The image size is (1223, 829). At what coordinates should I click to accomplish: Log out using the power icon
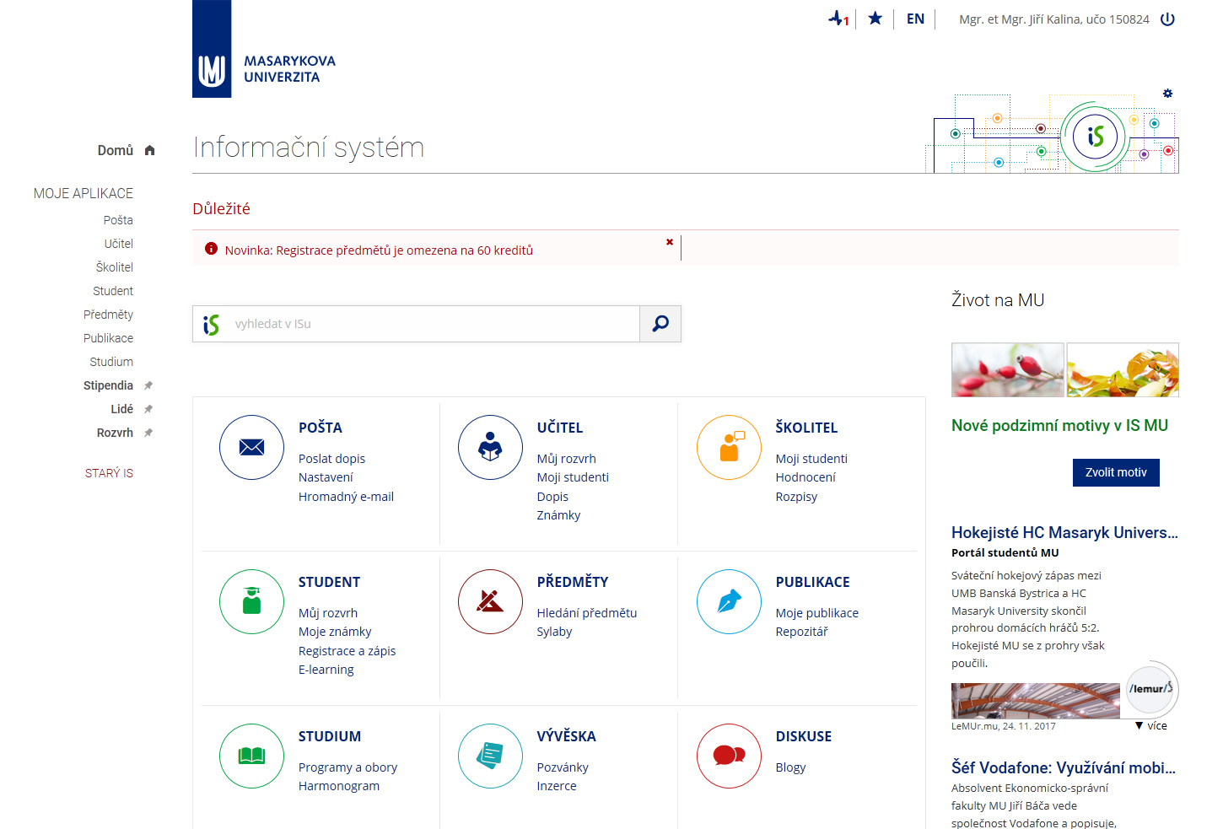point(1167,19)
